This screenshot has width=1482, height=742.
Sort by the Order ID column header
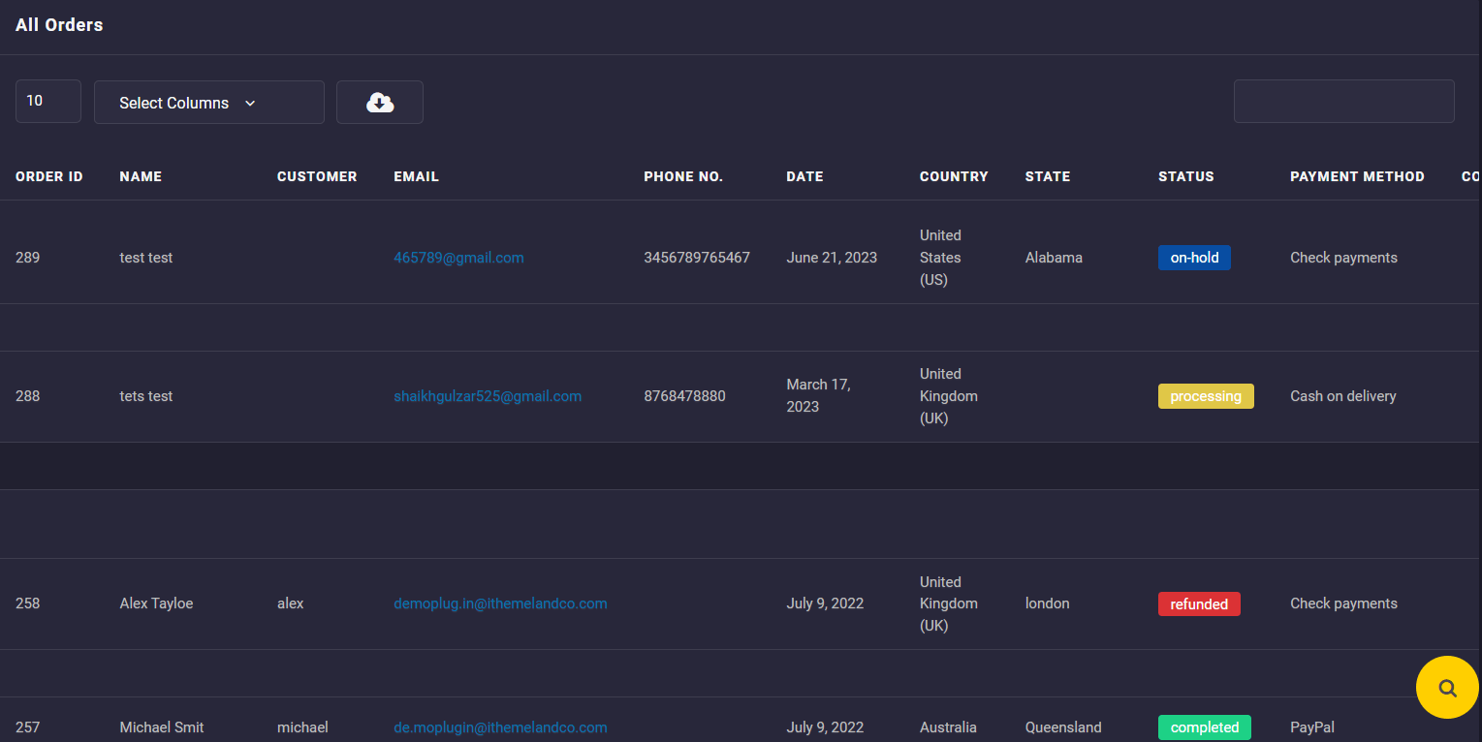tap(49, 176)
